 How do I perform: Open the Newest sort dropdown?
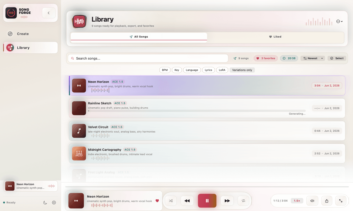coord(313,58)
